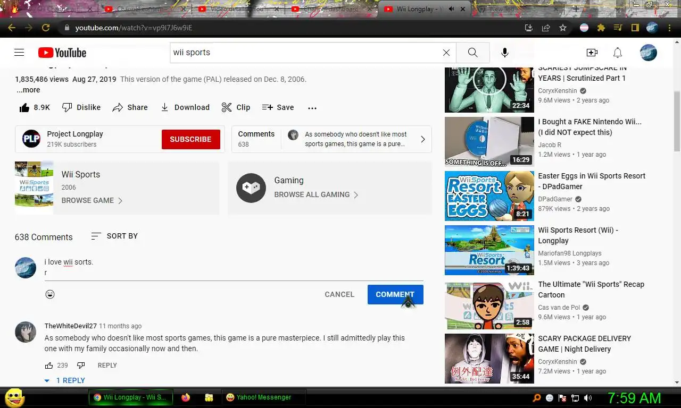This screenshot has width=681, height=408.
Task: Open the DPadGamer channel name
Action: [x=555, y=199]
